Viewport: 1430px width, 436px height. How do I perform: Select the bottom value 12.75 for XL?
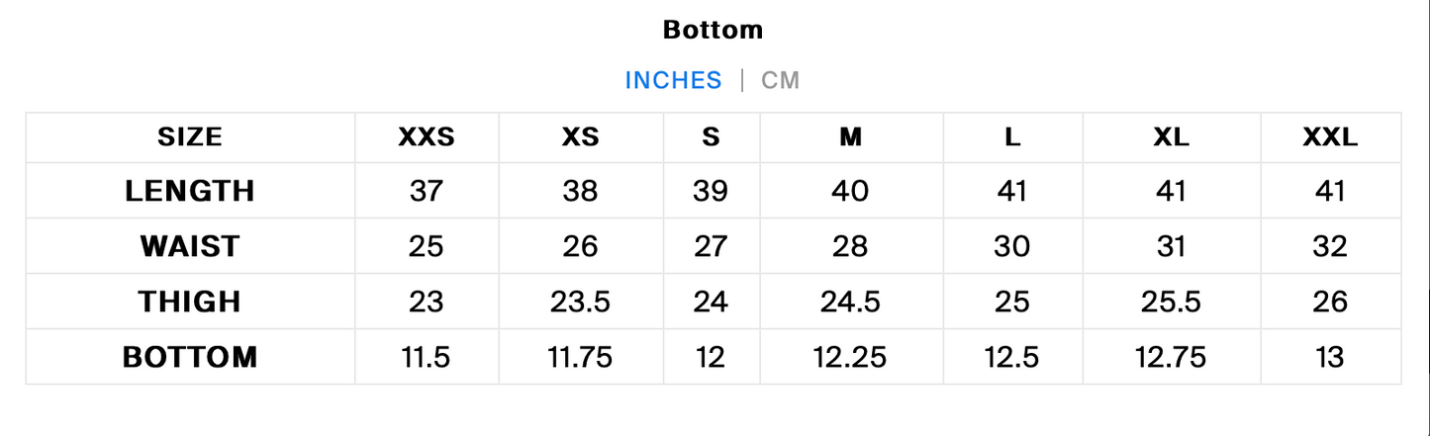1171,357
